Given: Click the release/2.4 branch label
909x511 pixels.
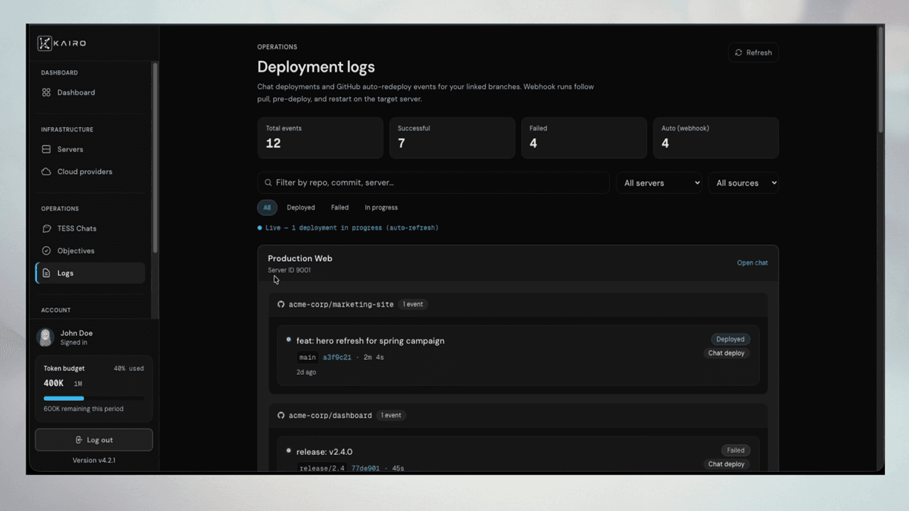Looking at the screenshot, I should pyautogui.click(x=322, y=468).
